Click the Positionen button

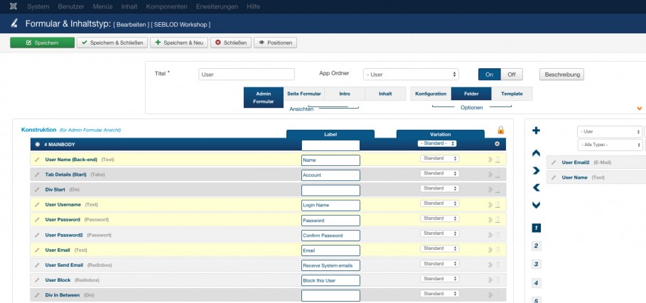click(x=275, y=43)
